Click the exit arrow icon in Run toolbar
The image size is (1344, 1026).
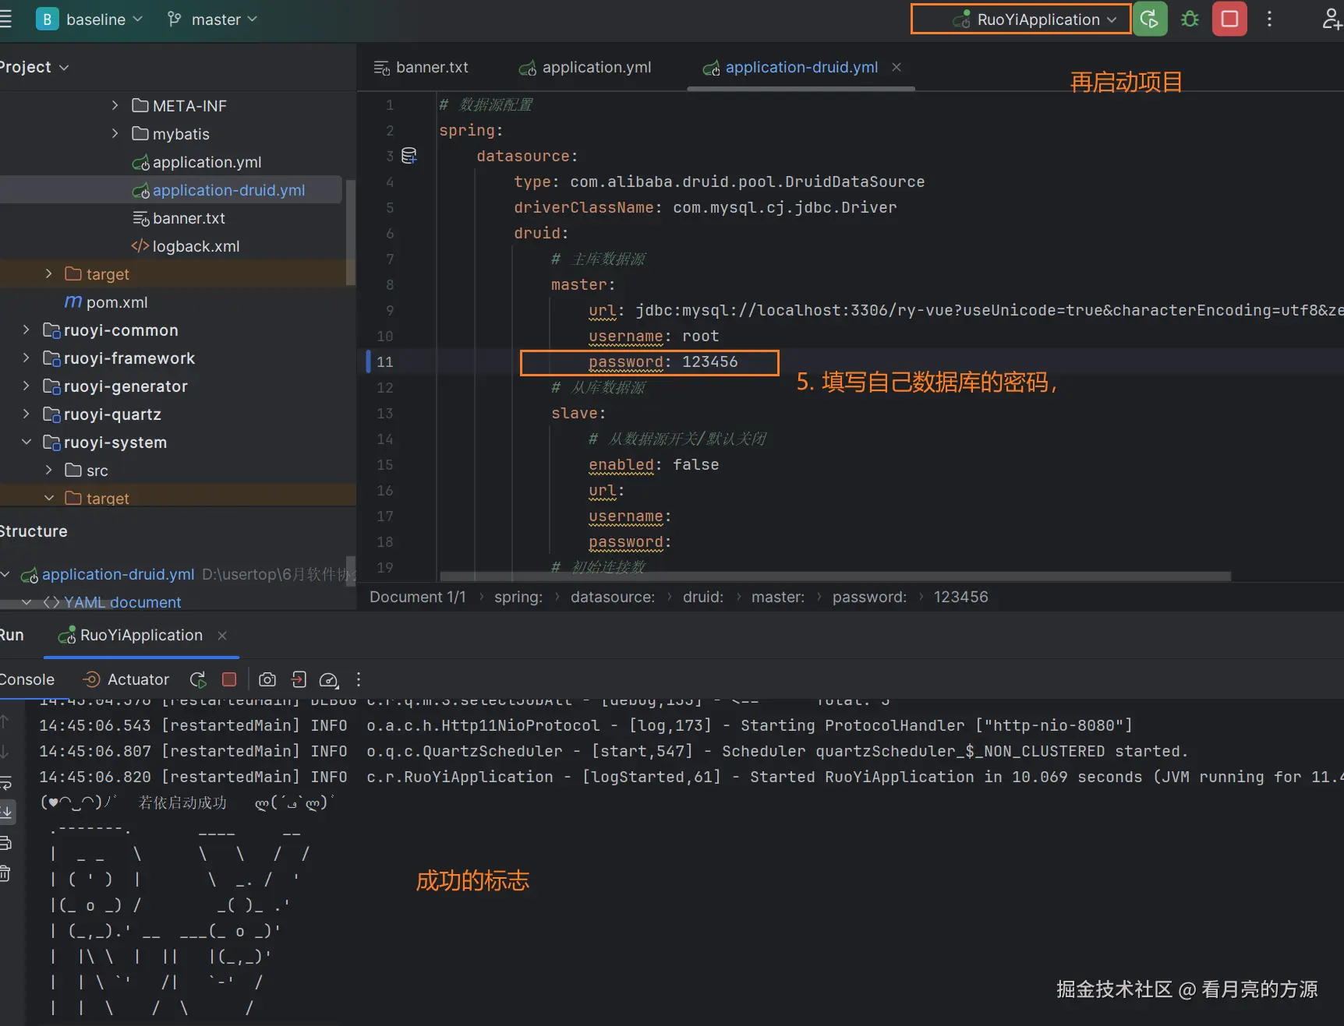click(x=299, y=679)
